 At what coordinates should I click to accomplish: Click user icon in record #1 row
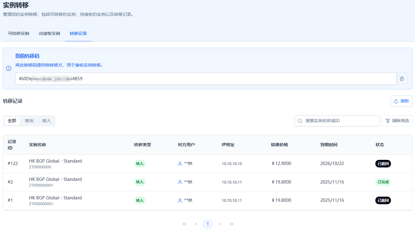180,201
